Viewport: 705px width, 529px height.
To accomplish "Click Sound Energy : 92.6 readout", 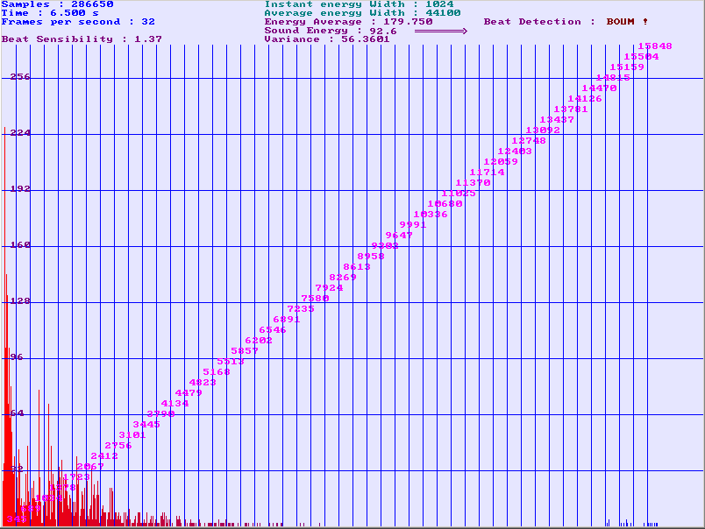I will point(331,31).
